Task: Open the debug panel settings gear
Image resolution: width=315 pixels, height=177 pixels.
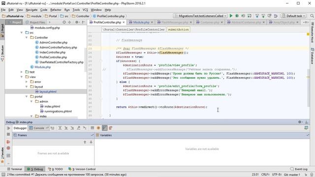Action: (300, 122)
